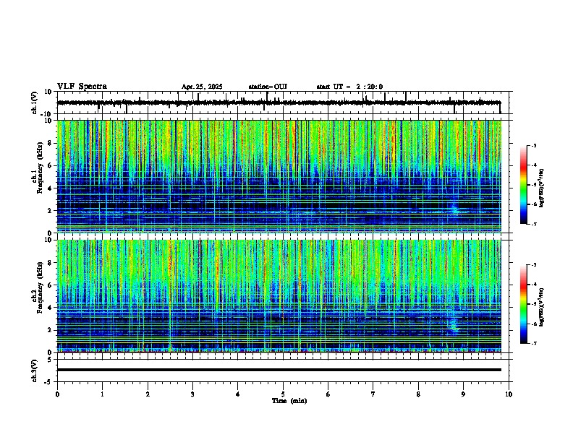Click the "7" minute tick label on Time axis
Image resolution: width=573 pixels, height=442 pixels.
[373, 394]
